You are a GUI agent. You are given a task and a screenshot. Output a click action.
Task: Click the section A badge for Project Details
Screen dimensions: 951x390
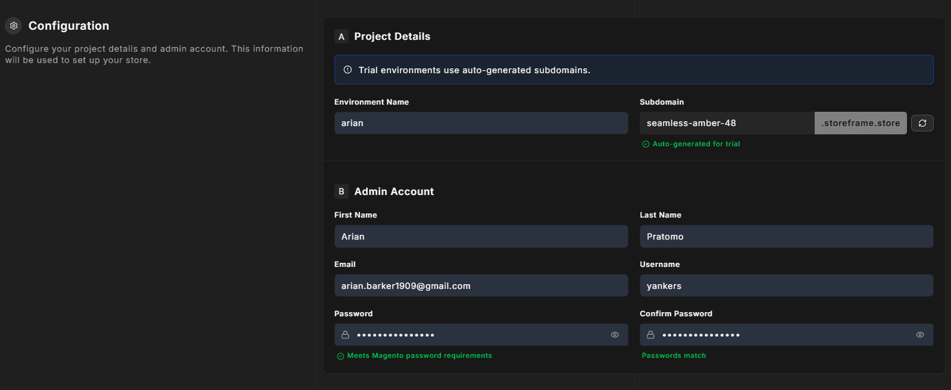tap(342, 36)
